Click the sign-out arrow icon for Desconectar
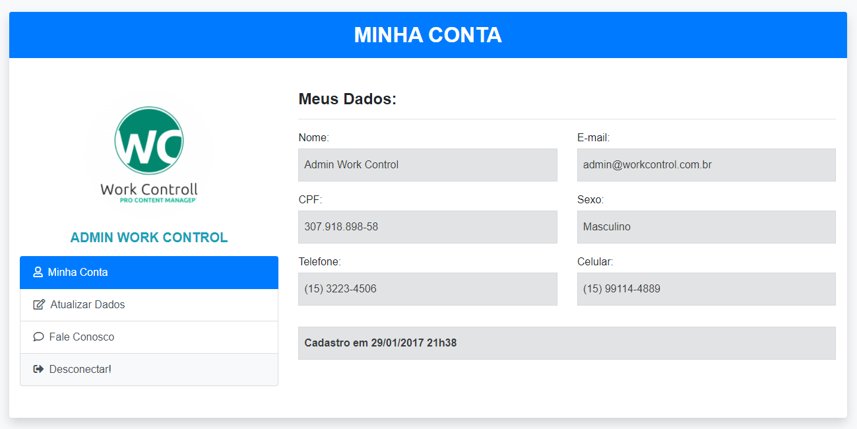 point(38,369)
